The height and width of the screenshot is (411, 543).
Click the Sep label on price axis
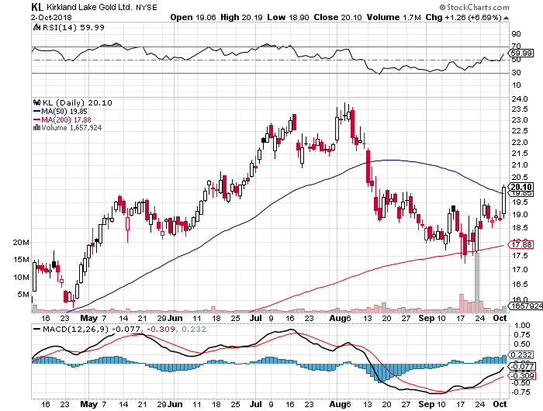427,318
